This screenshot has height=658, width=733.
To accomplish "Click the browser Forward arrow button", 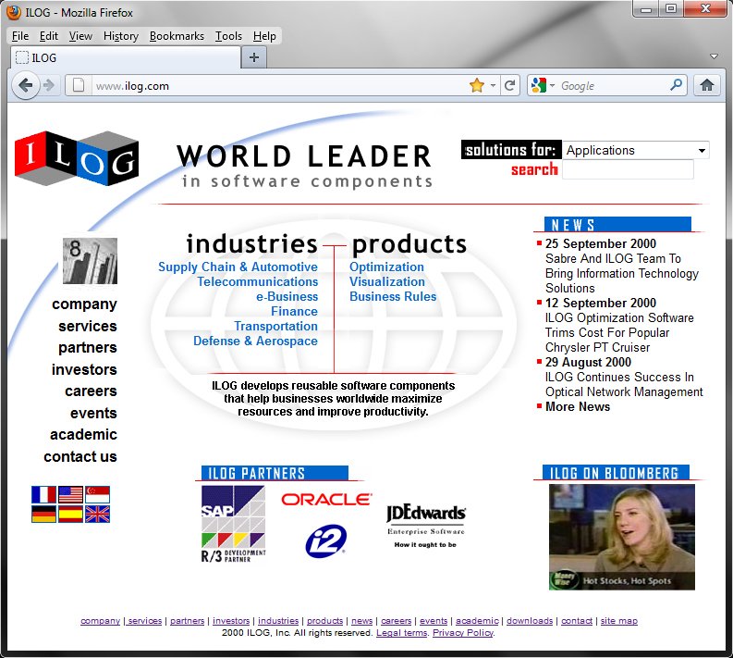I will click(x=49, y=85).
